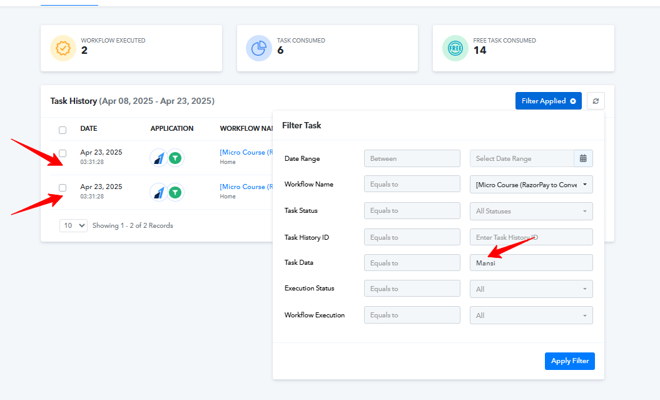
Task: Click the first row Home folder label
Action: [x=228, y=162]
